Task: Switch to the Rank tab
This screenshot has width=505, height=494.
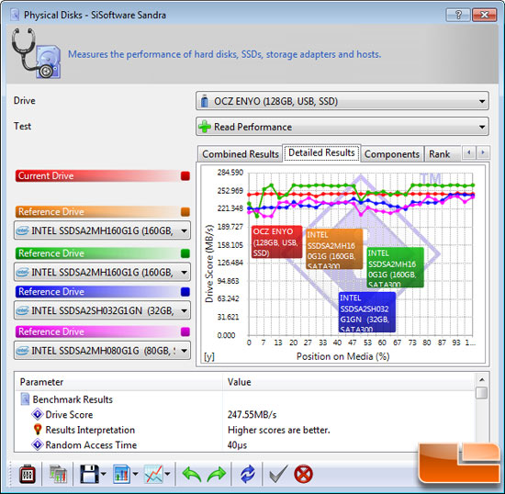Action: click(x=443, y=154)
